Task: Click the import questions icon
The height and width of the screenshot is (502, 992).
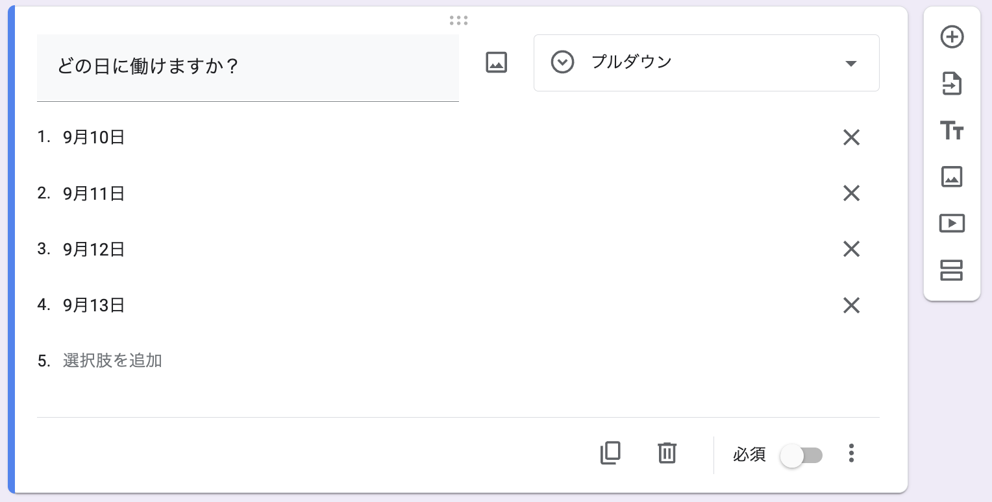Action: [952, 84]
